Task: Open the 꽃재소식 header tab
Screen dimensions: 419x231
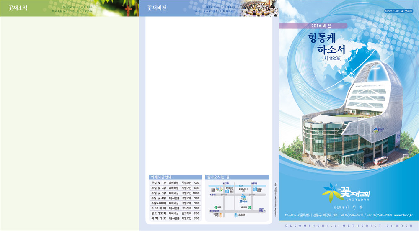Action: (x=18, y=8)
